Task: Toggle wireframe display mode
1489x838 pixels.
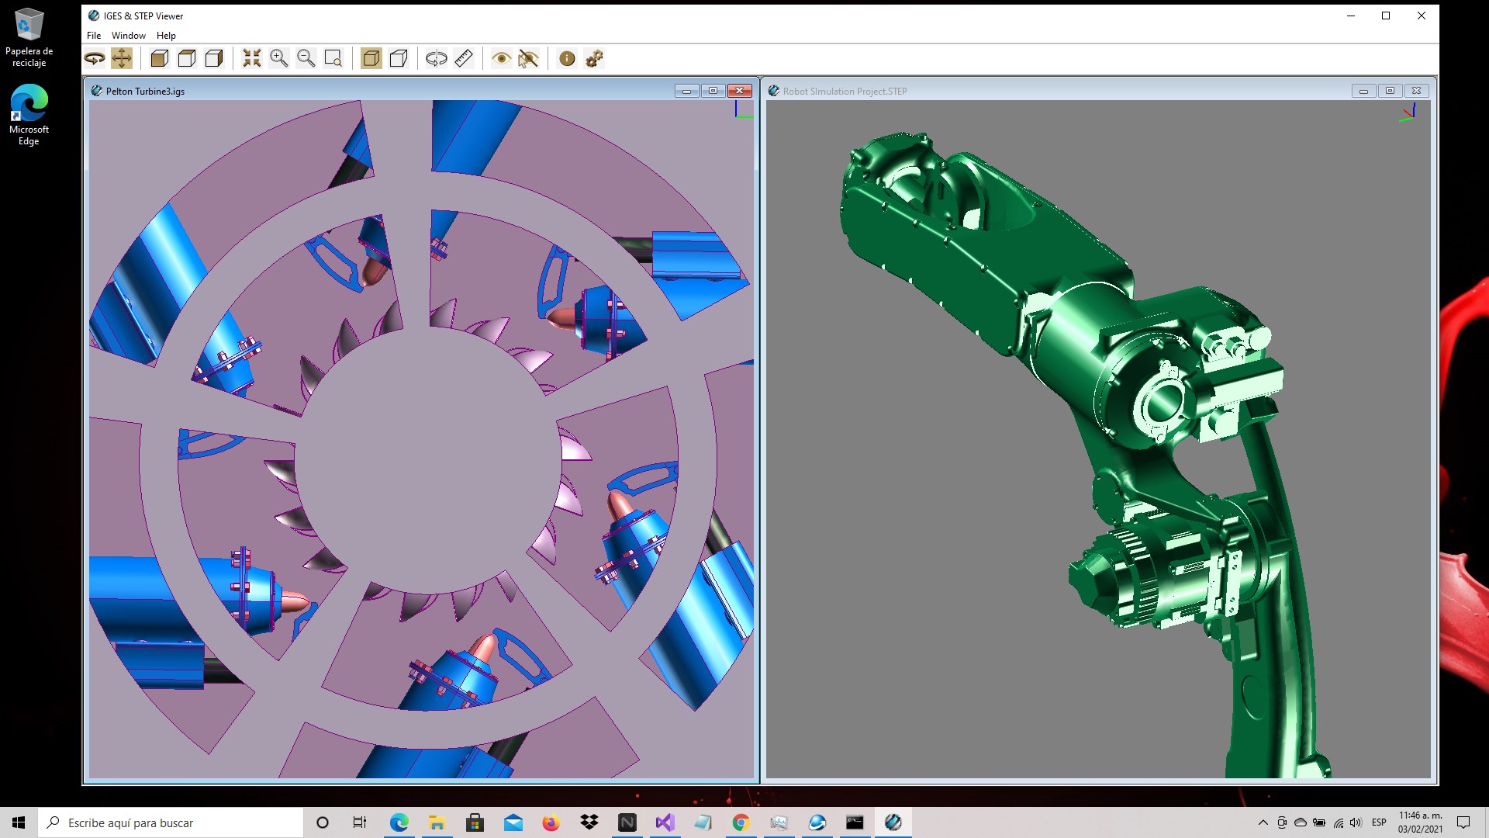Action: coord(399,58)
